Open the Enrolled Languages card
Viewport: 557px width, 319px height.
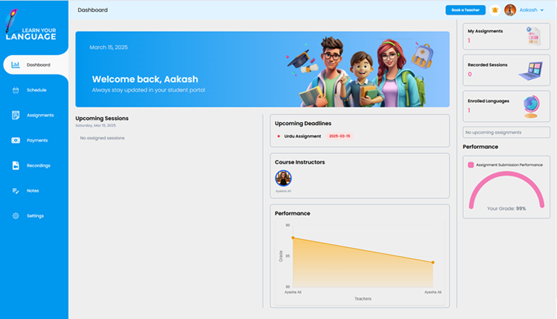pos(506,105)
